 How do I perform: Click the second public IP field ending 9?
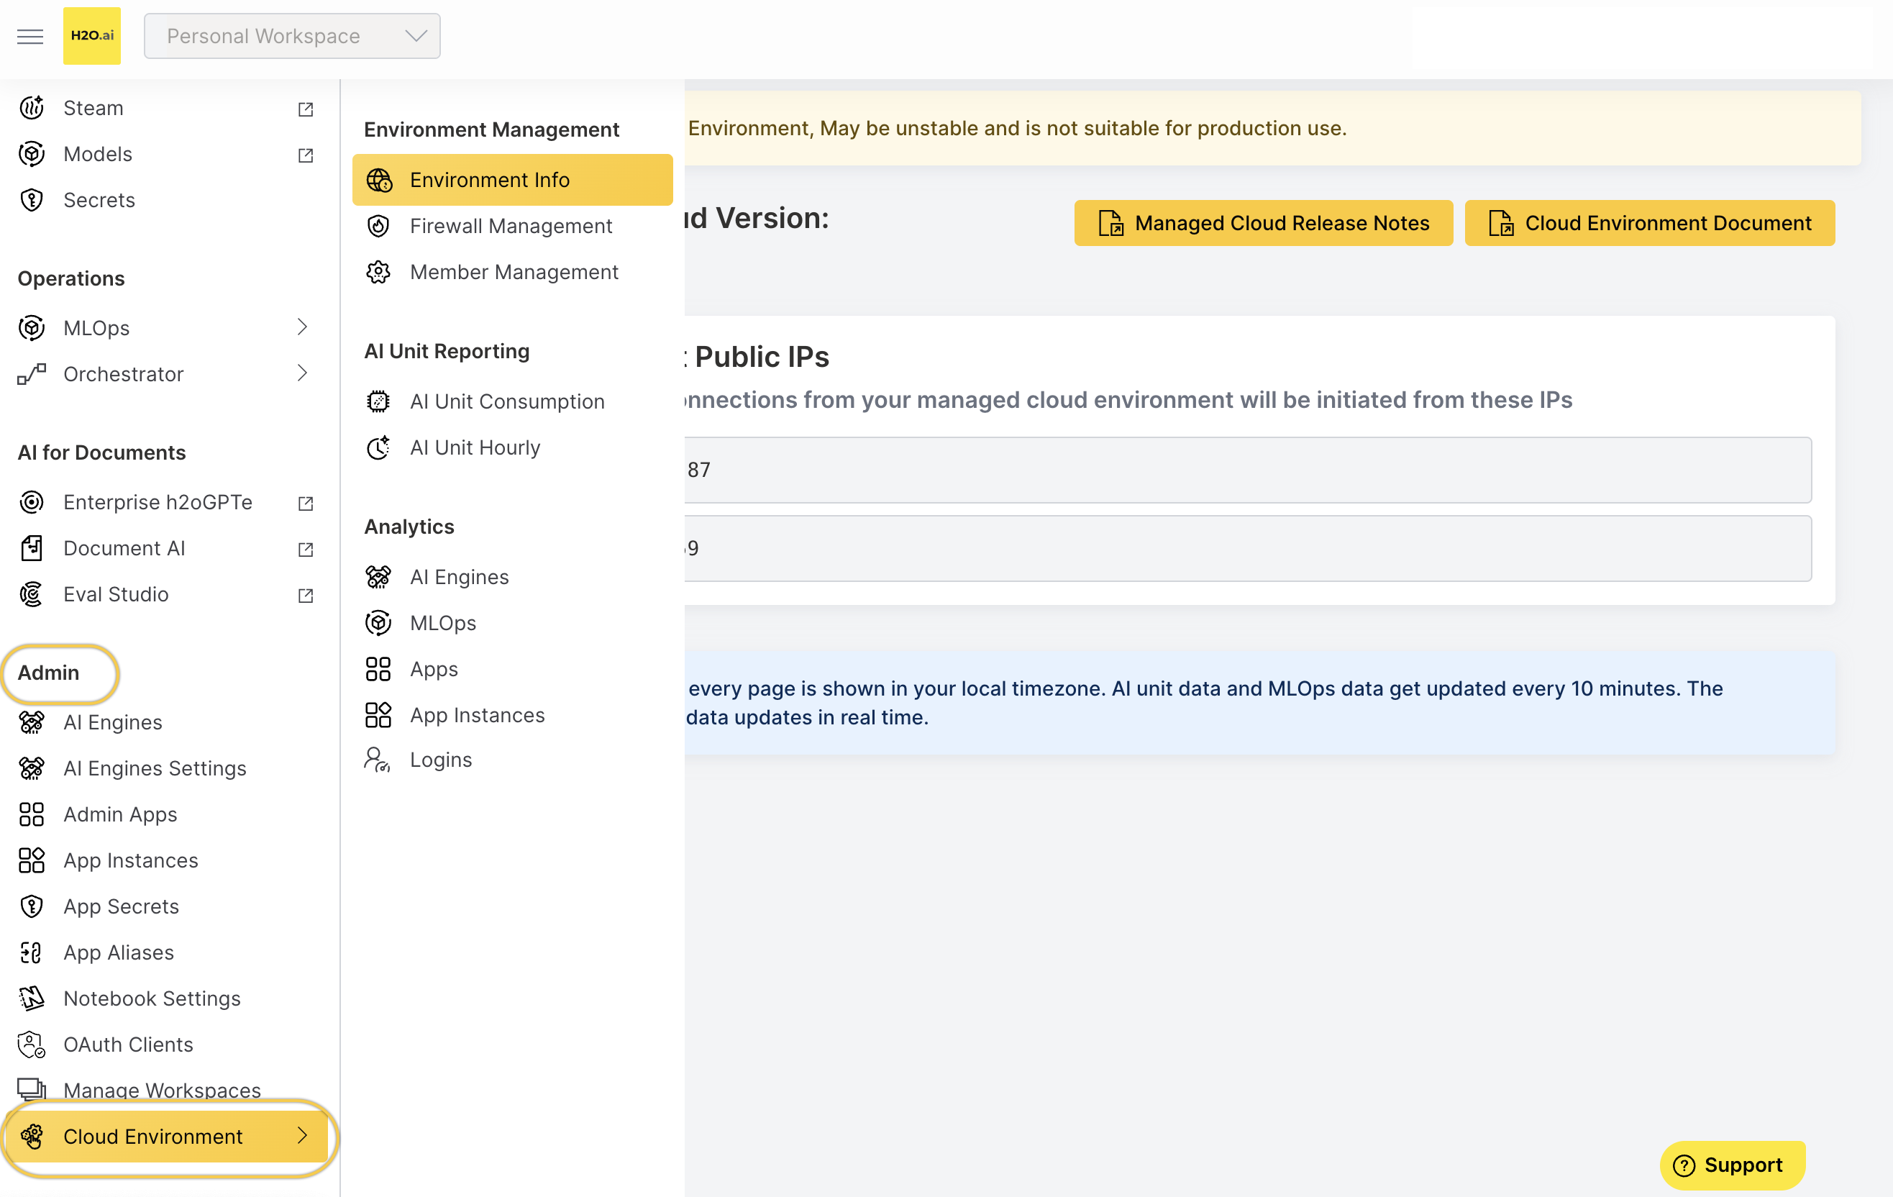click(1248, 548)
